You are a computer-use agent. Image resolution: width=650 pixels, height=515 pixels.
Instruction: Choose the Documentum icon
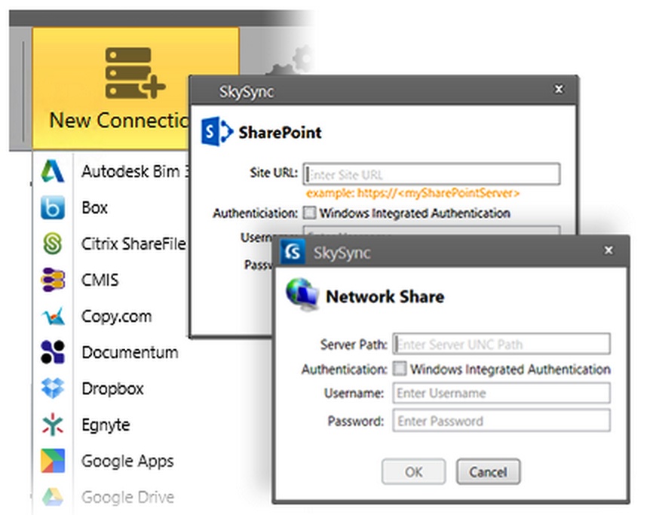point(53,352)
